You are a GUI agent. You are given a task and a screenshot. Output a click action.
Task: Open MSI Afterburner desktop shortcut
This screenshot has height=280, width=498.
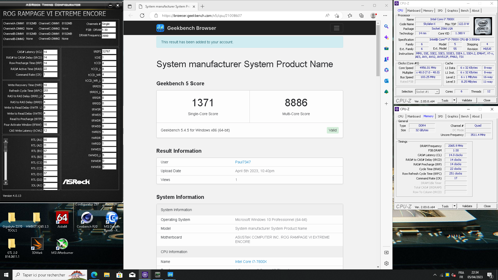pyautogui.click(x=62, y=246)
